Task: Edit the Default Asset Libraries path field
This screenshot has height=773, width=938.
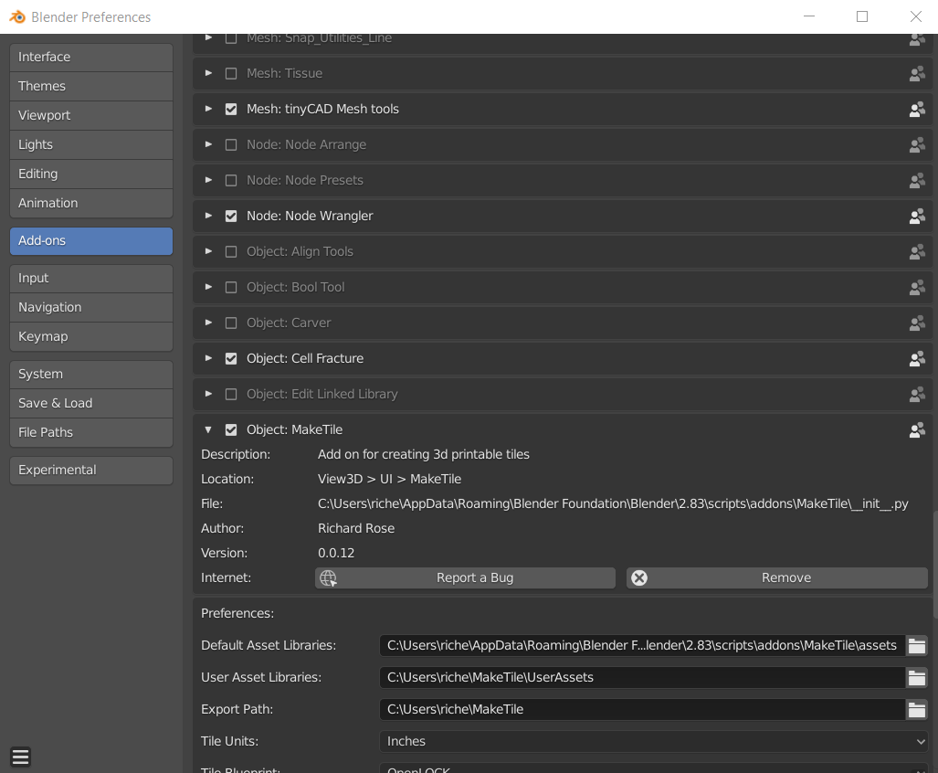Action: coord(642,646)
